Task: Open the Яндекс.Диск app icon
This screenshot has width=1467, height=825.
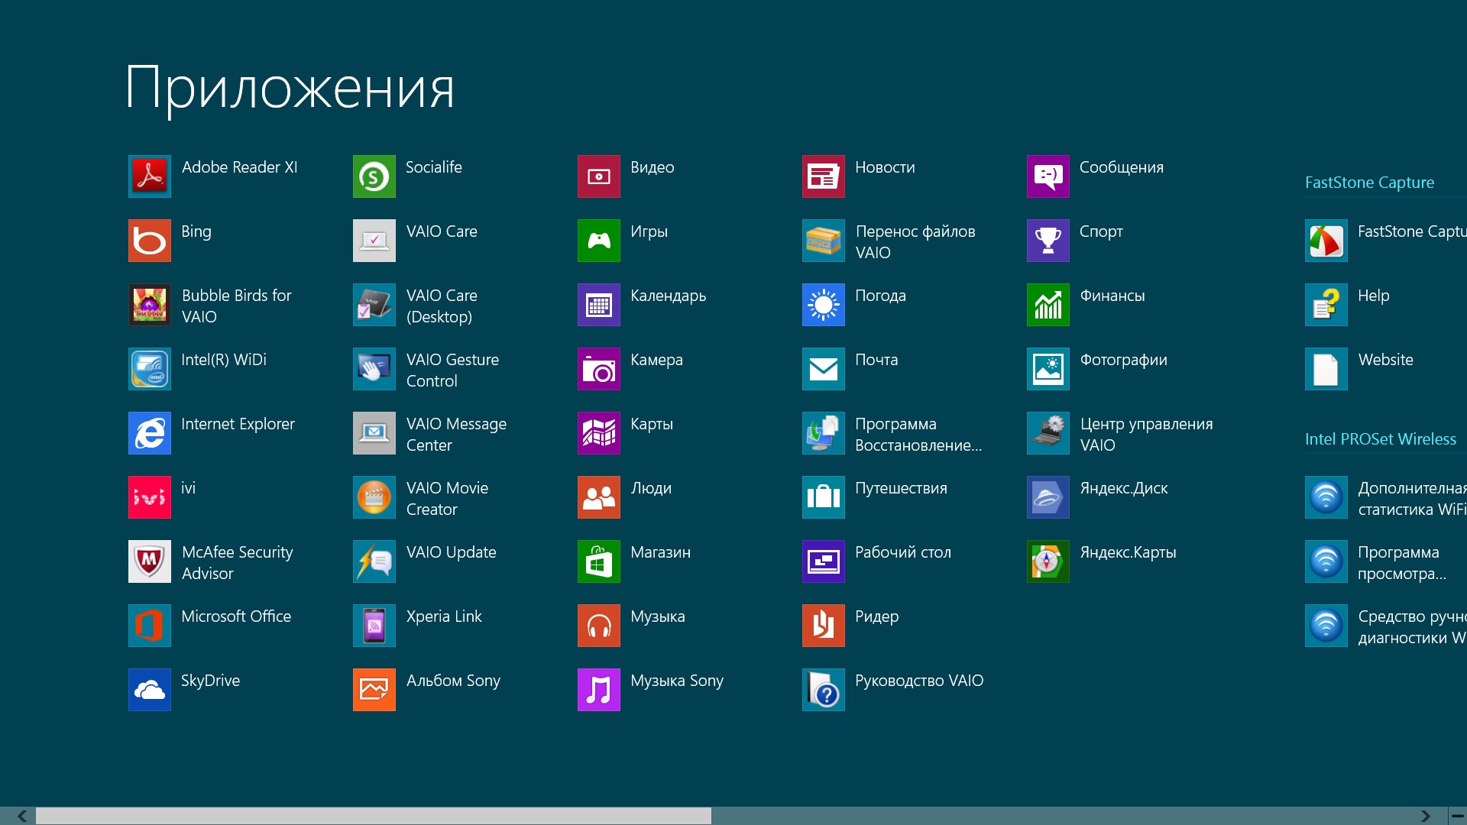Action: (1048, 497)
